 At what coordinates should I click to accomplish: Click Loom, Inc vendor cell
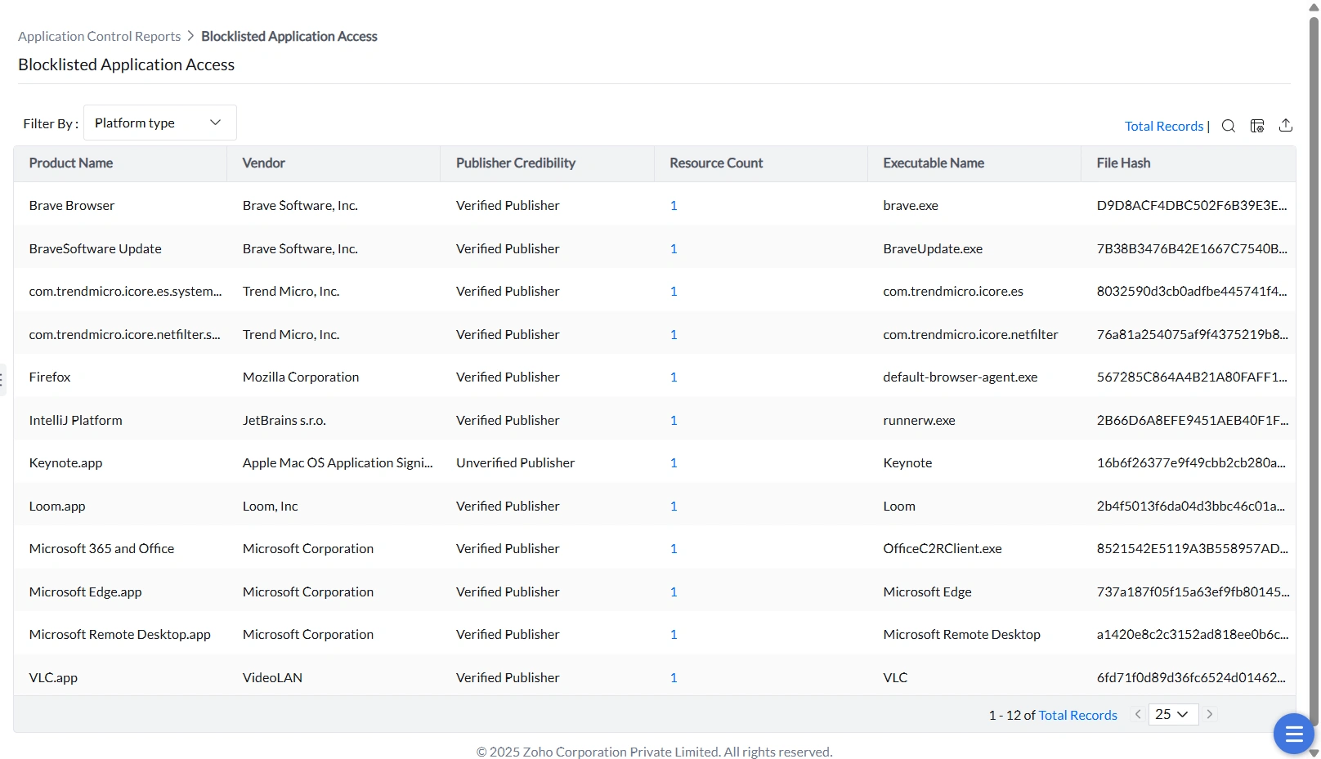[x=270, y=506]
